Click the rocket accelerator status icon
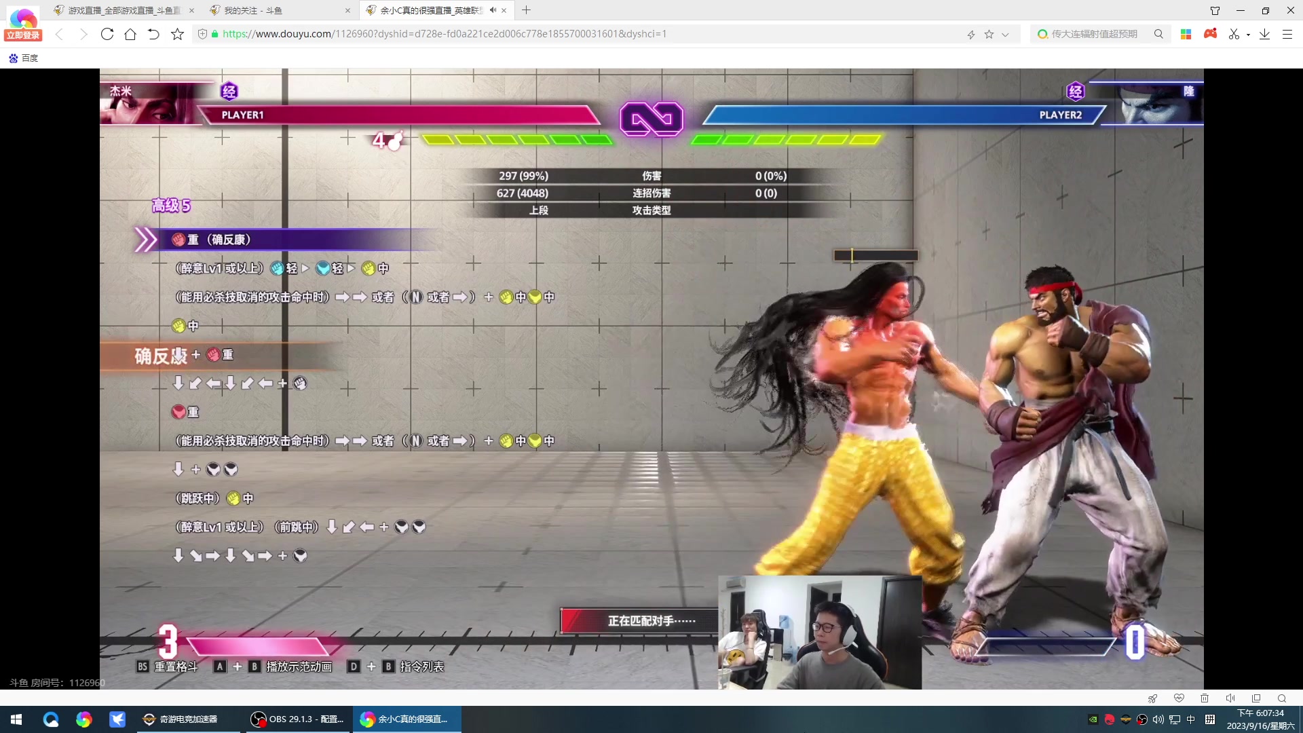1303x733 pixels. coord(1152,698)
